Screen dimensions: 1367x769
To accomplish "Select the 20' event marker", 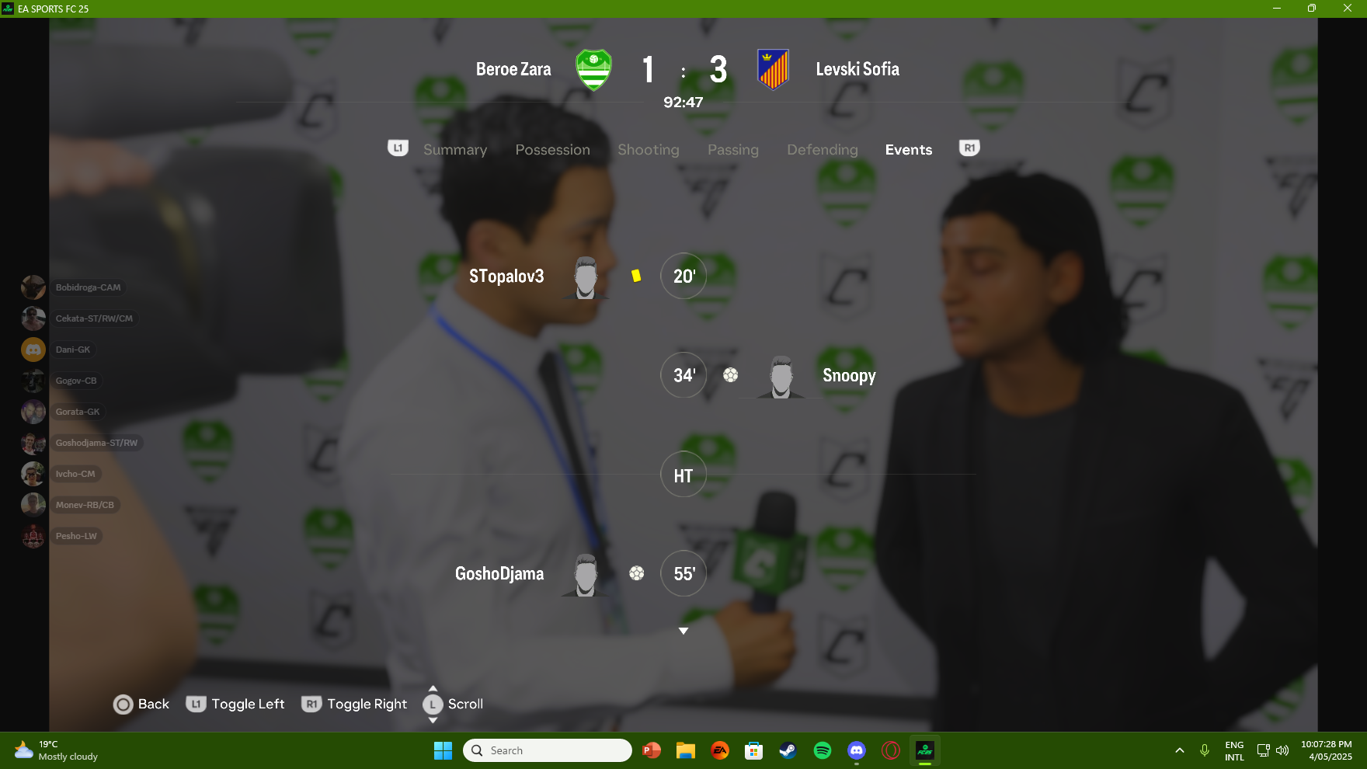I will click(x=683, y=276).
